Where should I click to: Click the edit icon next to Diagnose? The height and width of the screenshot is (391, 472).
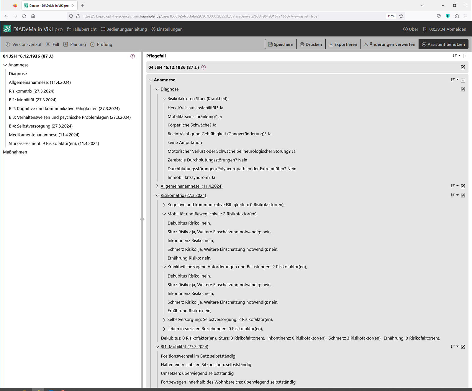point(463,89)
